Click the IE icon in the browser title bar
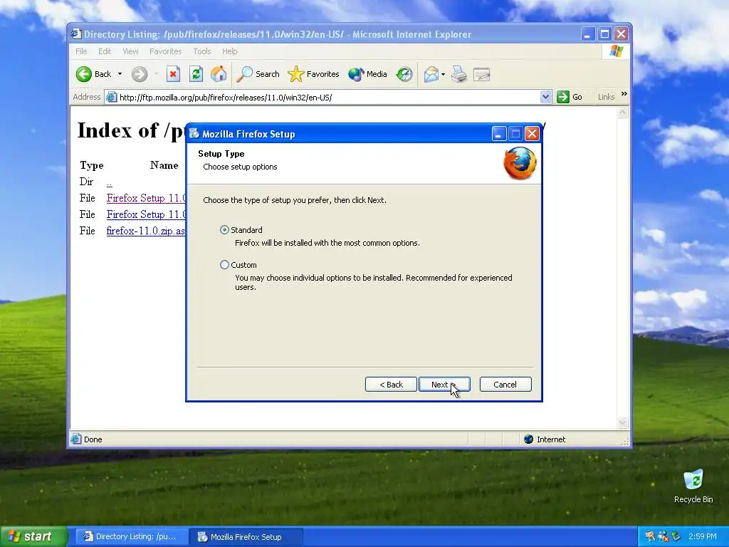Image resolution: width=729 pixels, height=547 pixels. tap(76, 34)
